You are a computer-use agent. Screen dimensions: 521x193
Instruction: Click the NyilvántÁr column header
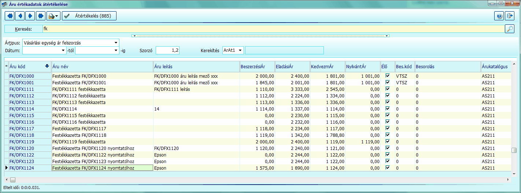(x=363, y=66)
